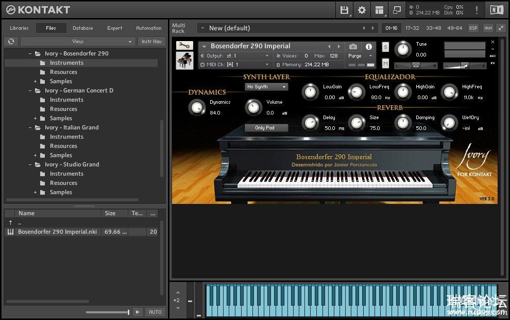The image size is (510, 320).
Task: Click the AUTO button
Action: coord(155,312)
